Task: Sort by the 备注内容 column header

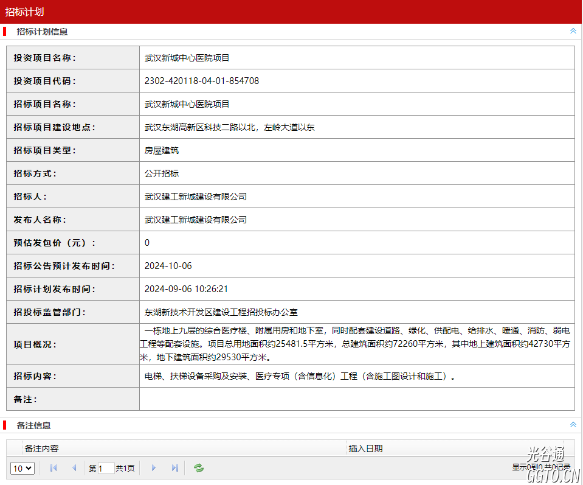Action: 41,448
